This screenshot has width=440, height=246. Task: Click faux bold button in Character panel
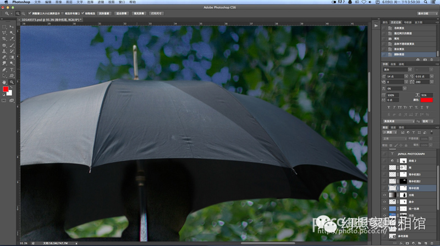tap(389, 107)
